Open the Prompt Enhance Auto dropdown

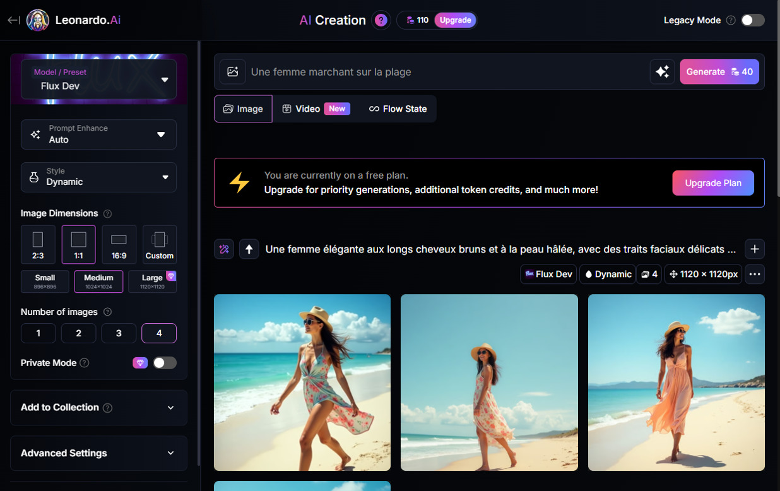point(98,134)
